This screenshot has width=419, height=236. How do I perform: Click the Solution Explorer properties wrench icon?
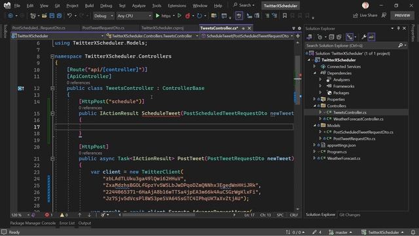coord(364,37)
